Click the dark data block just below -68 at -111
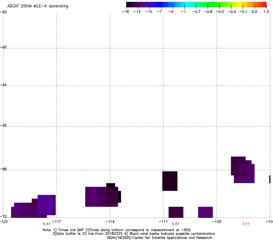The image size is (273, 240). [170, 181]
